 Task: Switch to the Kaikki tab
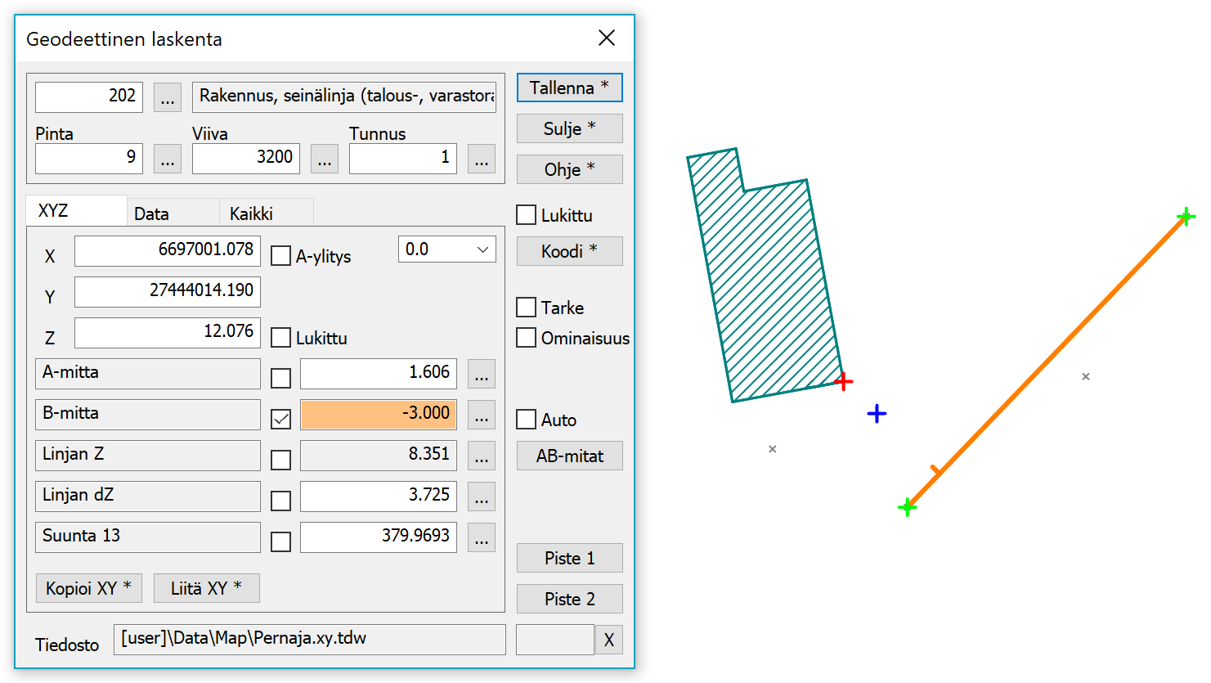click(252, 213)
